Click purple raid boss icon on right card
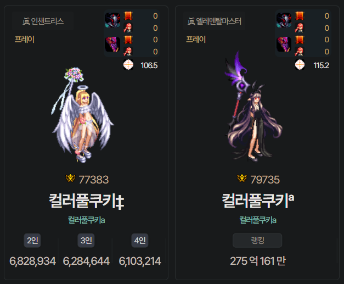344x284 pixels. [284, 44]
